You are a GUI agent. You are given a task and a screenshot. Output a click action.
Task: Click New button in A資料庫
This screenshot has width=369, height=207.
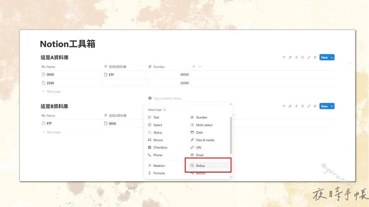[x=324, y=57]
